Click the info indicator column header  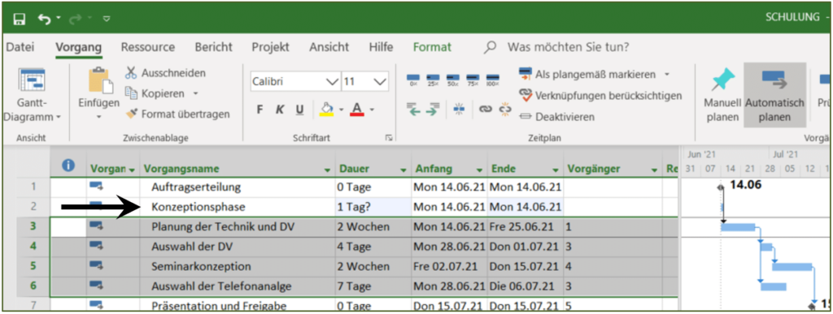[x=68, y=166]
